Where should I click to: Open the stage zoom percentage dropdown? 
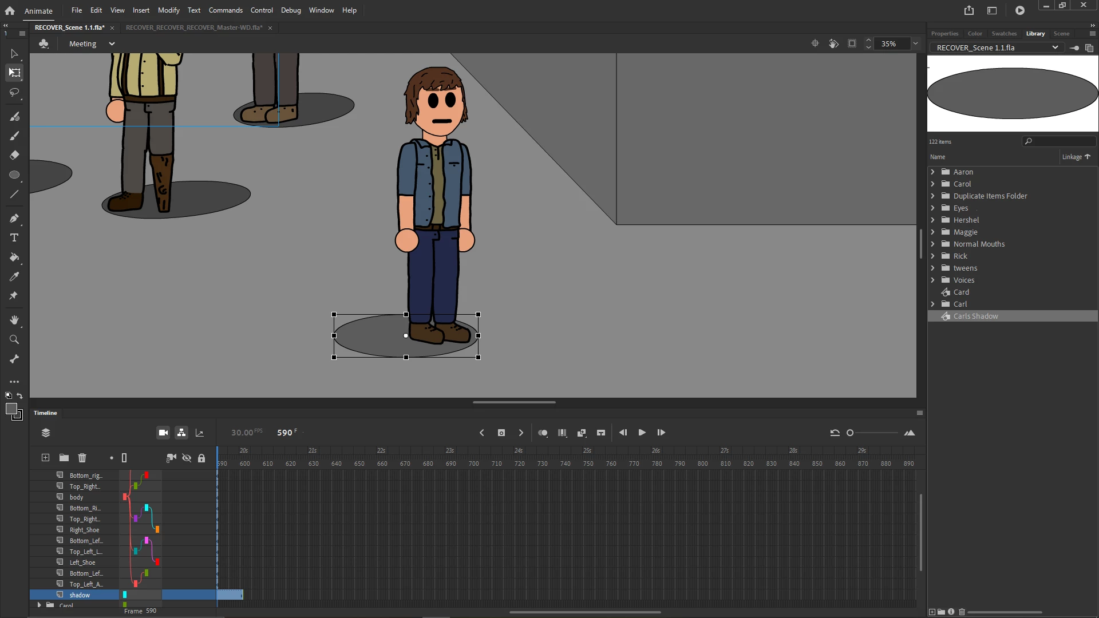[915, 44]
